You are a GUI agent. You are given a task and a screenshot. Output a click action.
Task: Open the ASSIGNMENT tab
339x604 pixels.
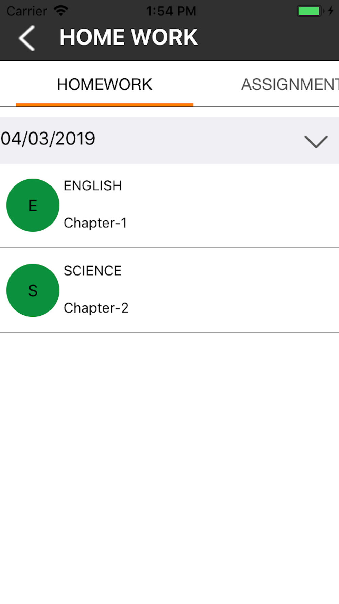point(290,84)
